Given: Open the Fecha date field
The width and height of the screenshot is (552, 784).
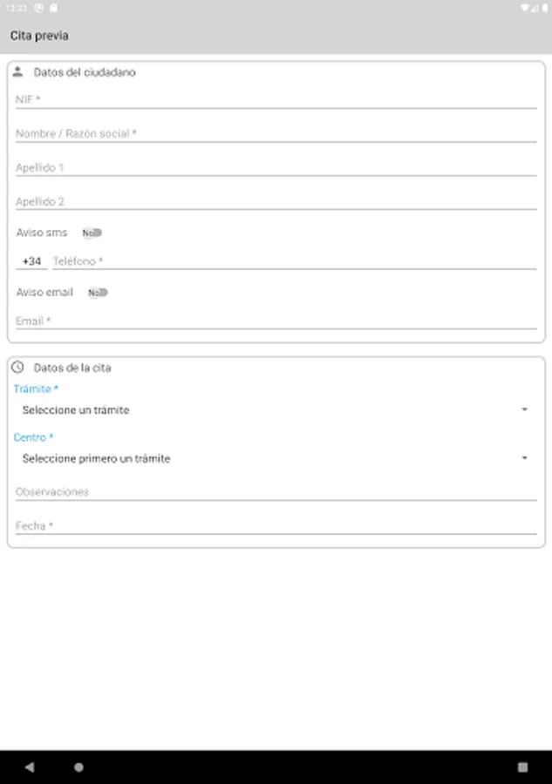Looking at the screenshot, I should click(x=276, y=526).
